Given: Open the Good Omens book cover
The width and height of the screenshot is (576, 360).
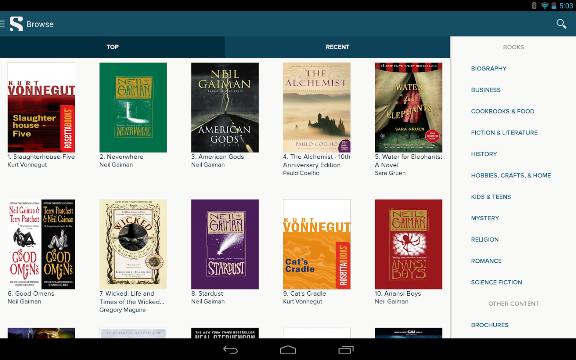Looking at the screenshot, I should coord(42,244).
